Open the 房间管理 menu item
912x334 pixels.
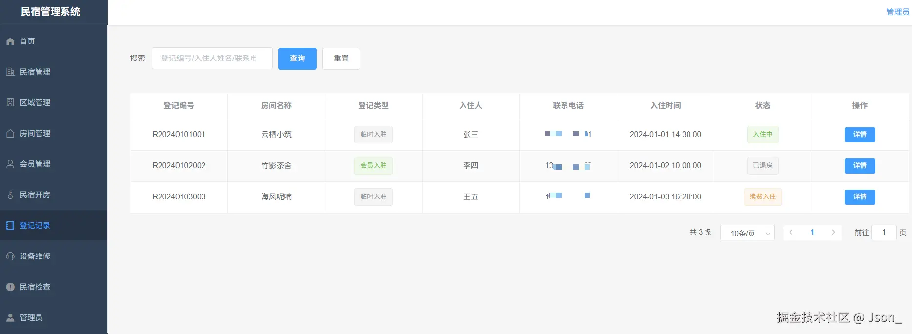54,133
